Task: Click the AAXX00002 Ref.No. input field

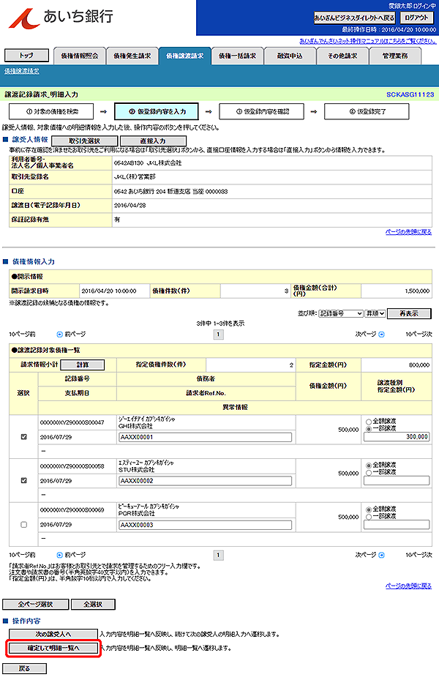Action: 206,481
